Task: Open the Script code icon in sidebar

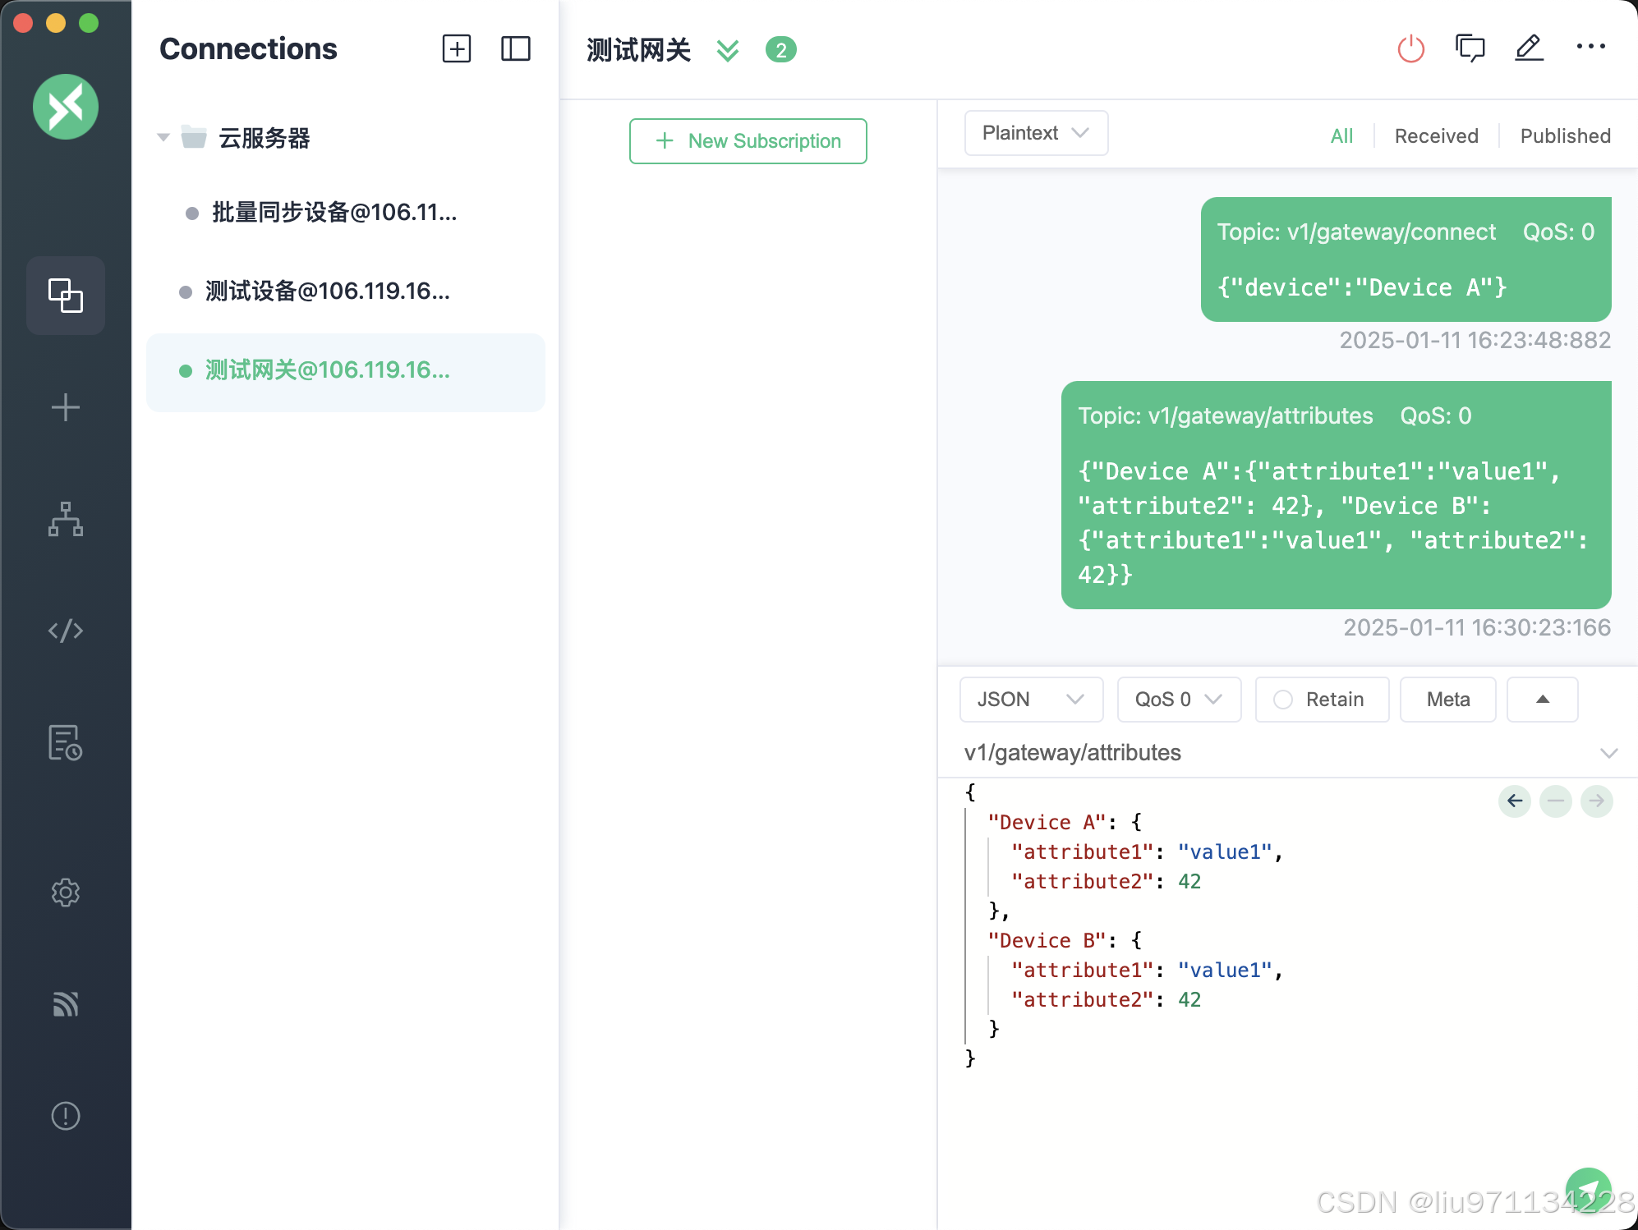Action: pos(66,631)
